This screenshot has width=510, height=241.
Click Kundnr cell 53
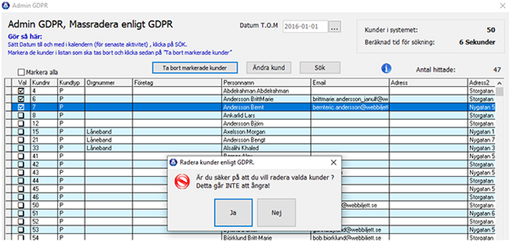pos(44,230)
